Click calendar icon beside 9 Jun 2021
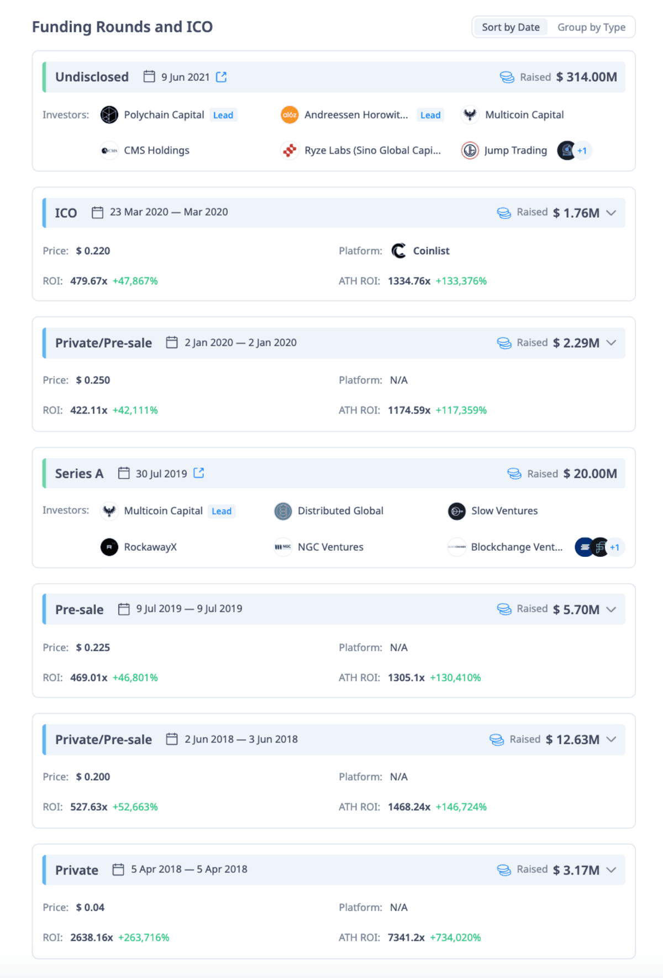Viewport: 663px width, 978px height. [x=149, y=76]
